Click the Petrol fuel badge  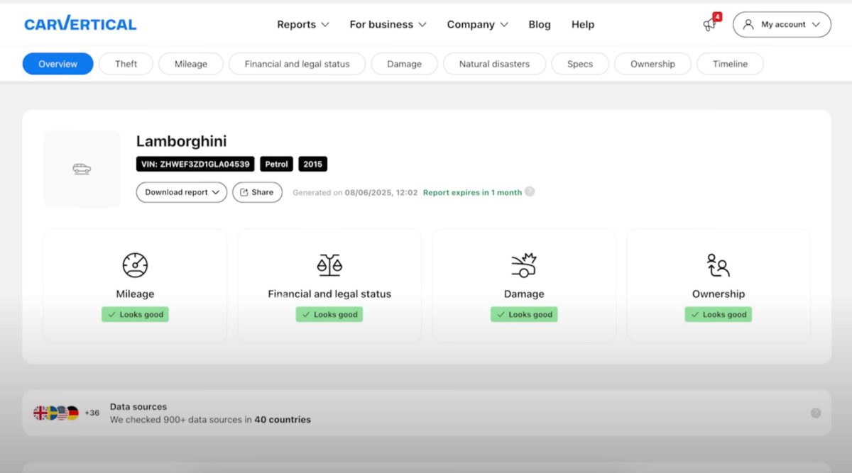(277, 164)
